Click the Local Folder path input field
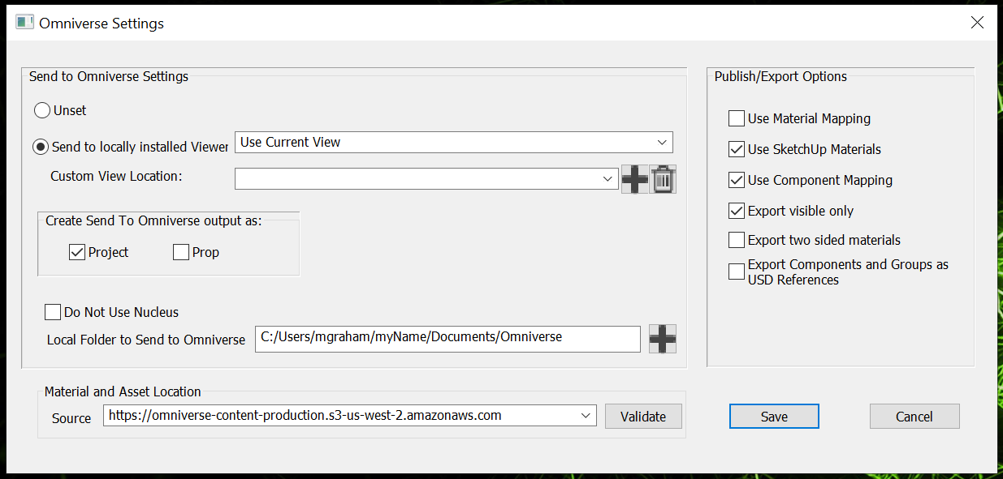This screenshot has width=1003, height=479. tap(447, 339)
